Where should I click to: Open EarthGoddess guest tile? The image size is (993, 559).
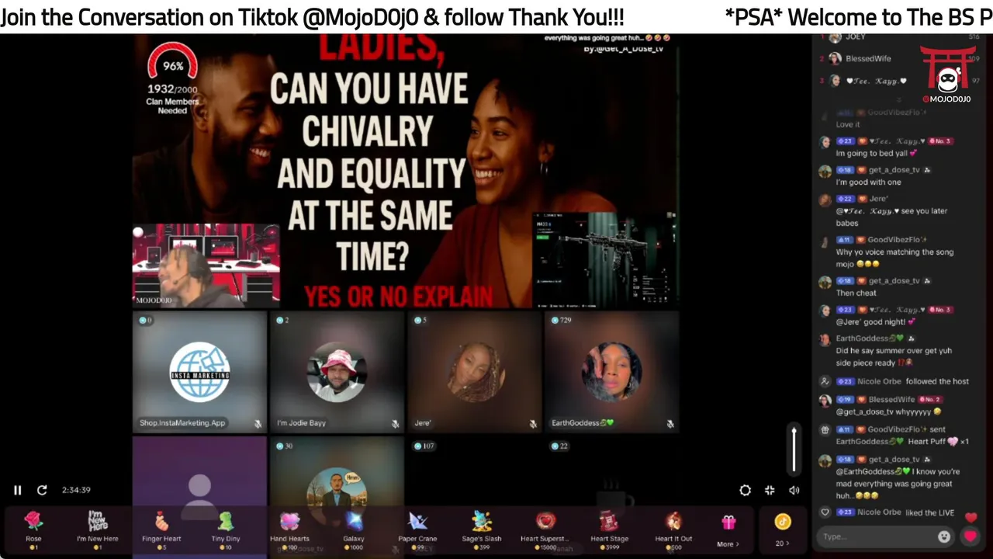(611, 372)
